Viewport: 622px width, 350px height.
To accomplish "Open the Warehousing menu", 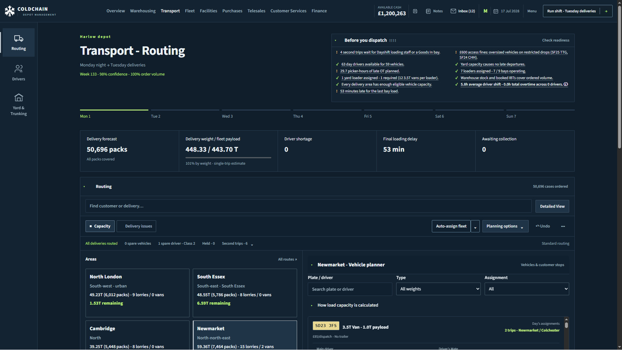I will pos(143,11).
